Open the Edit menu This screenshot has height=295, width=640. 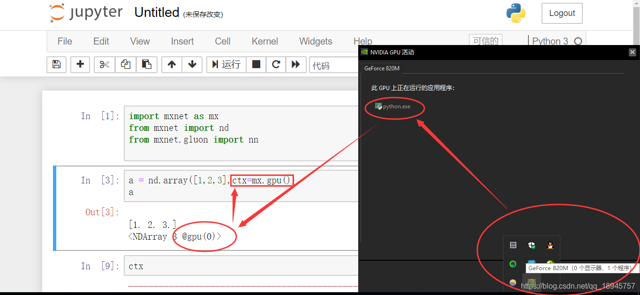click(x=101, y=41)
